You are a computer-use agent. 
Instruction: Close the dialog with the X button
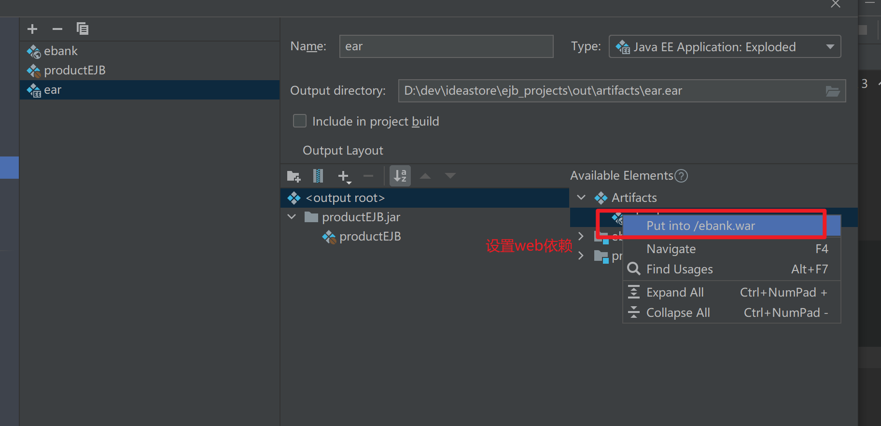pyautogui.click(x=836, y=4)
